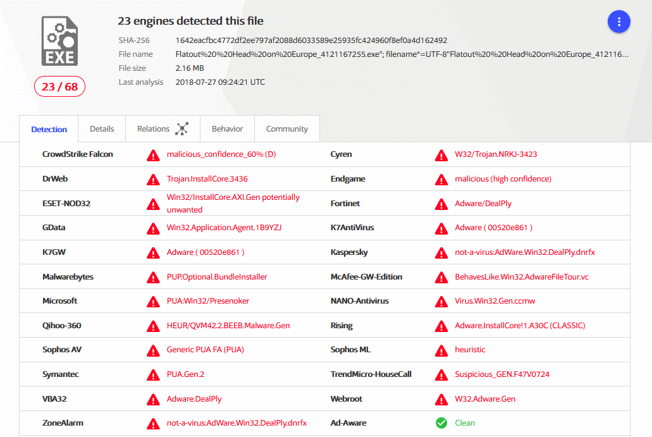This screenshot has height=437, width=652.
Task: Click the Clean result text for Ad-Aware
Action: 465,423
